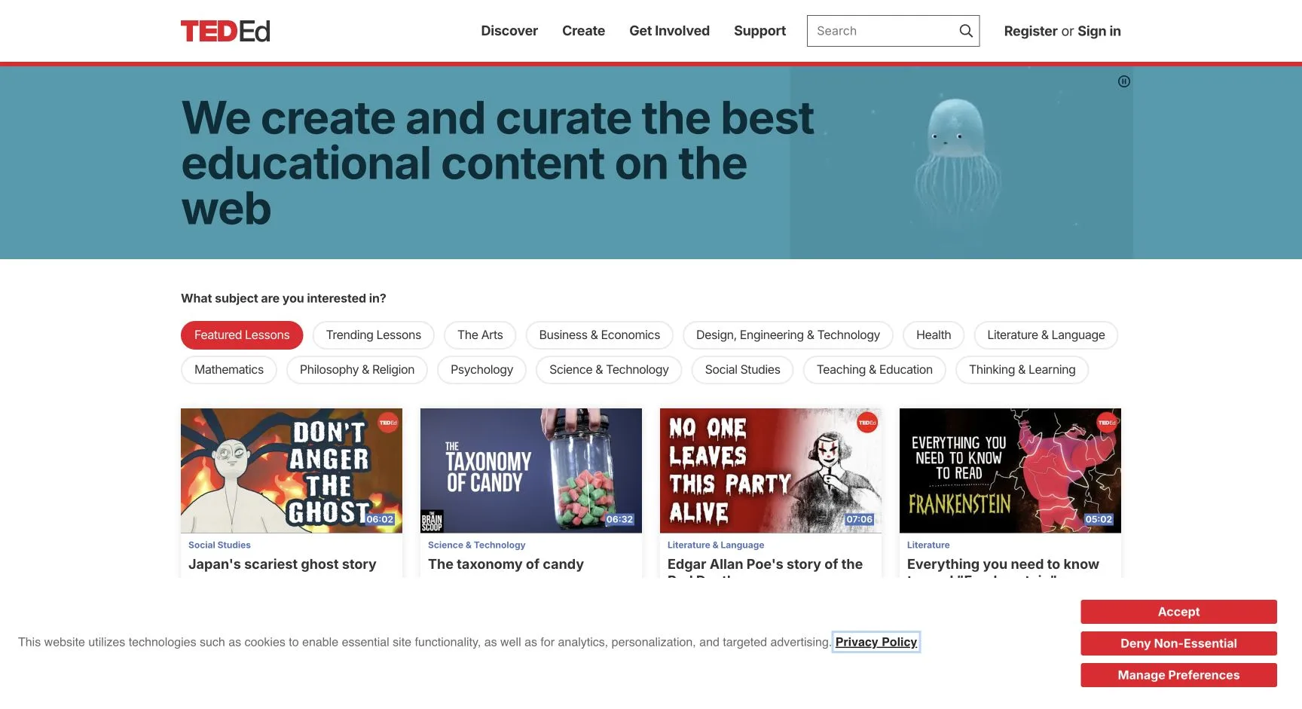Select Thinking & Learning subject filter
Viewport: 1302px width, 709px height.
pyautogui.click(x=1022, y=370)
